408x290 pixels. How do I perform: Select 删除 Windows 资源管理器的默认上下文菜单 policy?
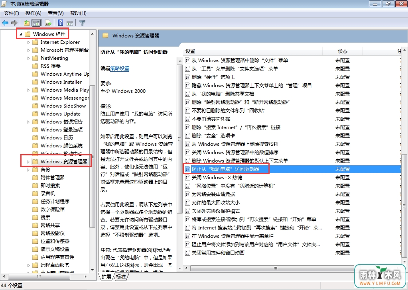[x=240, y=161]
